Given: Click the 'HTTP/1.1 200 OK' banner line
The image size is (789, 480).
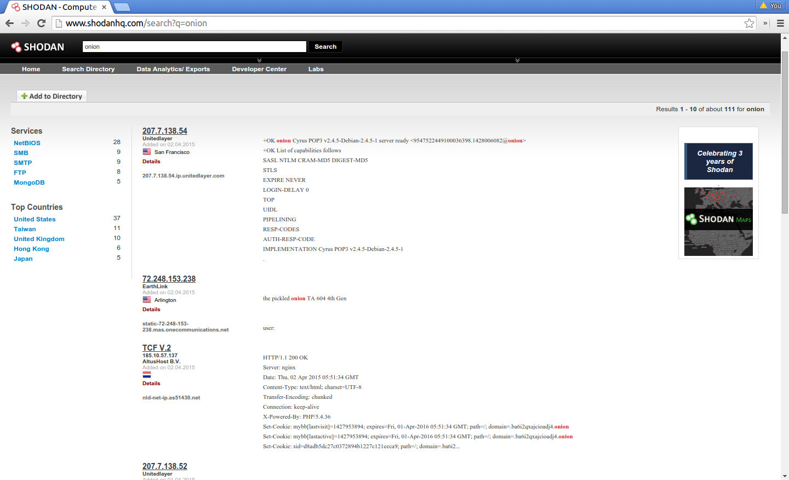Looking at the screenshot, I should [x=285, y=358].
